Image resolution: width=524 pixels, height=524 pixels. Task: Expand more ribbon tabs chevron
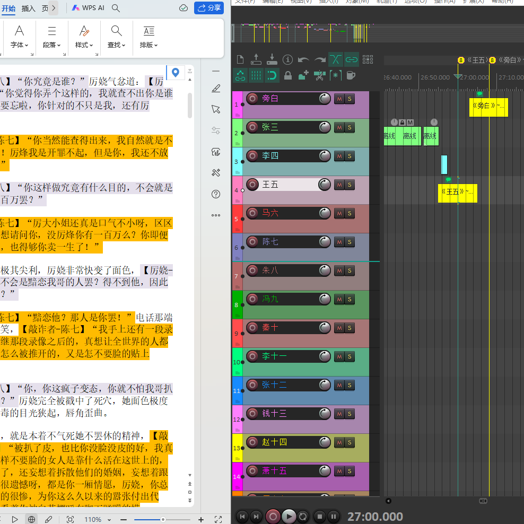tap(54, 8)
